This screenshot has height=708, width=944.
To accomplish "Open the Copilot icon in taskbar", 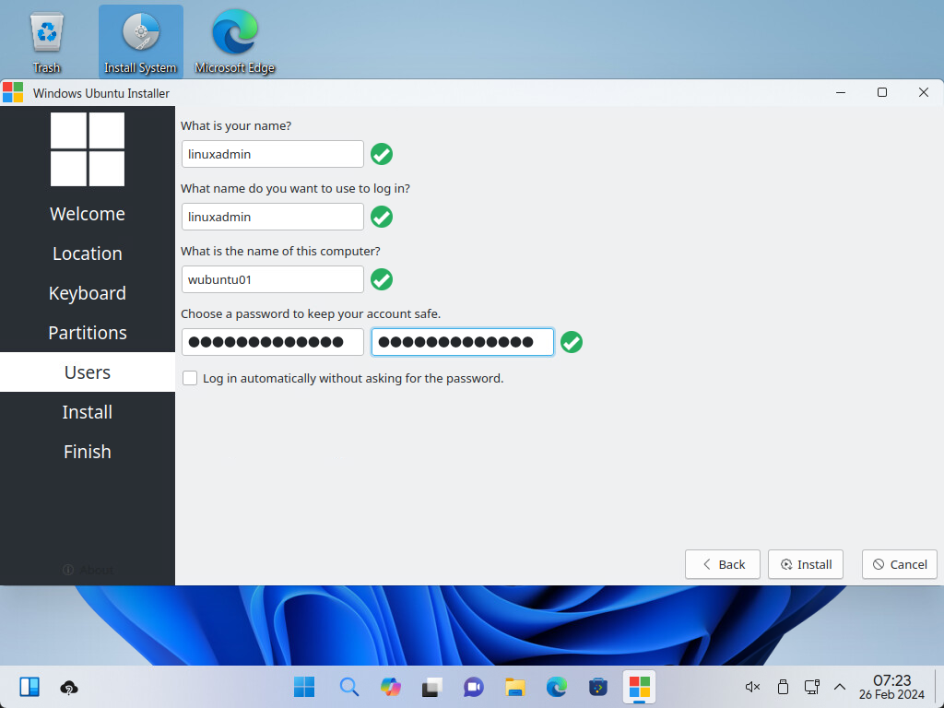I will coord(391,687).
